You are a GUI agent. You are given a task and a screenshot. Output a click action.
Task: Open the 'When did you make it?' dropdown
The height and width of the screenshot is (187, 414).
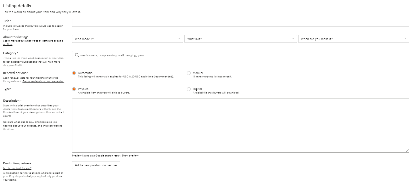coord(354,39)
